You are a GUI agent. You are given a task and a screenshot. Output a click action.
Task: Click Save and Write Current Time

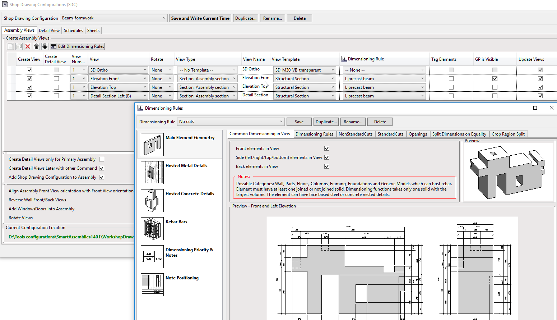click(200, 18)
